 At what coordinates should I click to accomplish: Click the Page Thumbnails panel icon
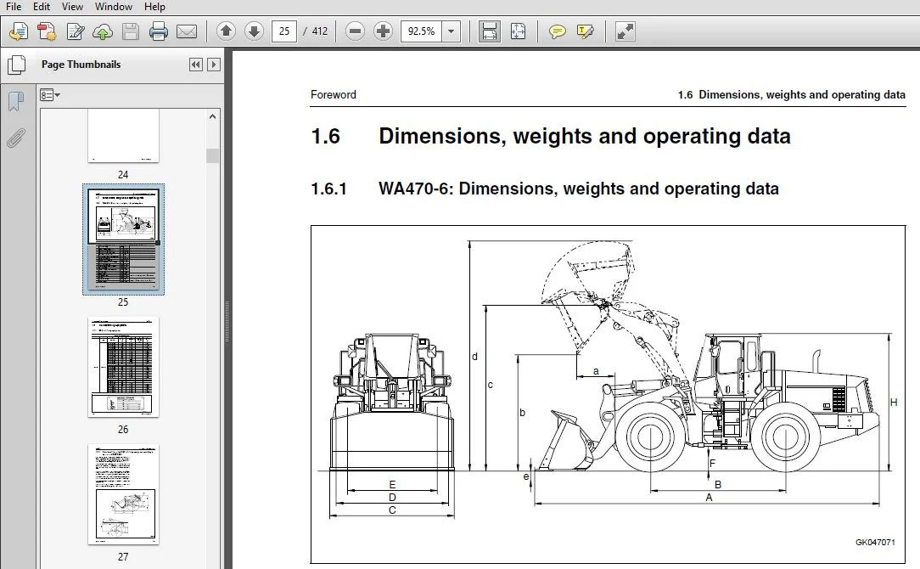pyautogui.click(x=16, y=65)
